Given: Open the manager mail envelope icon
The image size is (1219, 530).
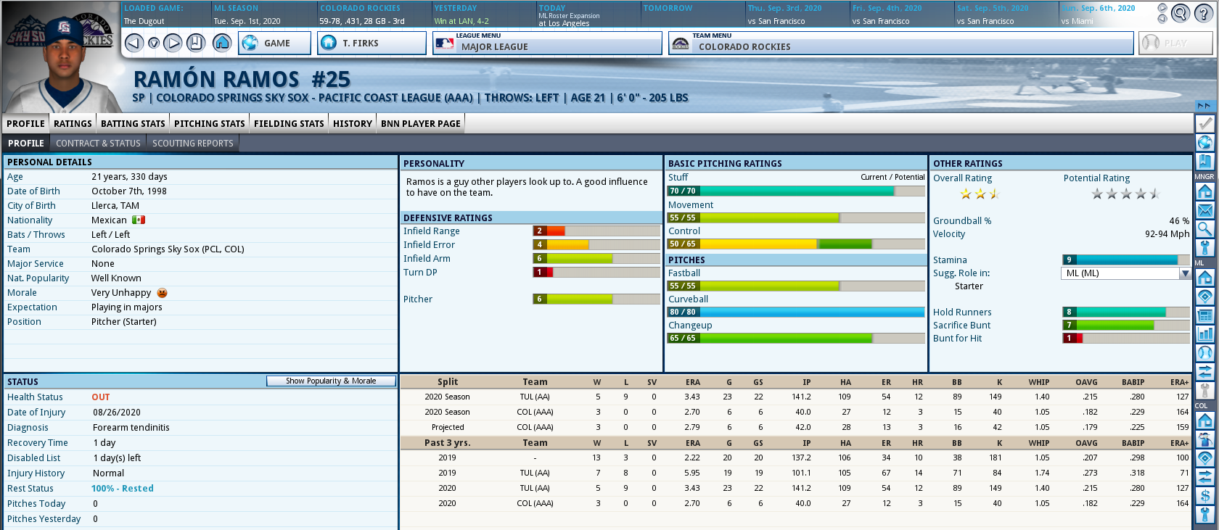Looking at the screenshot, I should click(x=1204, y=210).
